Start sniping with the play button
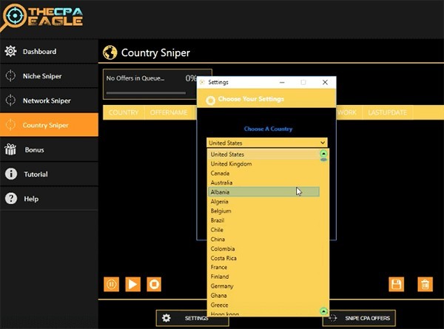The image size is (444, 329). coord(132,284)
